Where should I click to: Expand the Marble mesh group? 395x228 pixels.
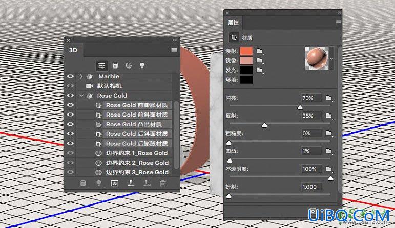(x=81, y=76)
